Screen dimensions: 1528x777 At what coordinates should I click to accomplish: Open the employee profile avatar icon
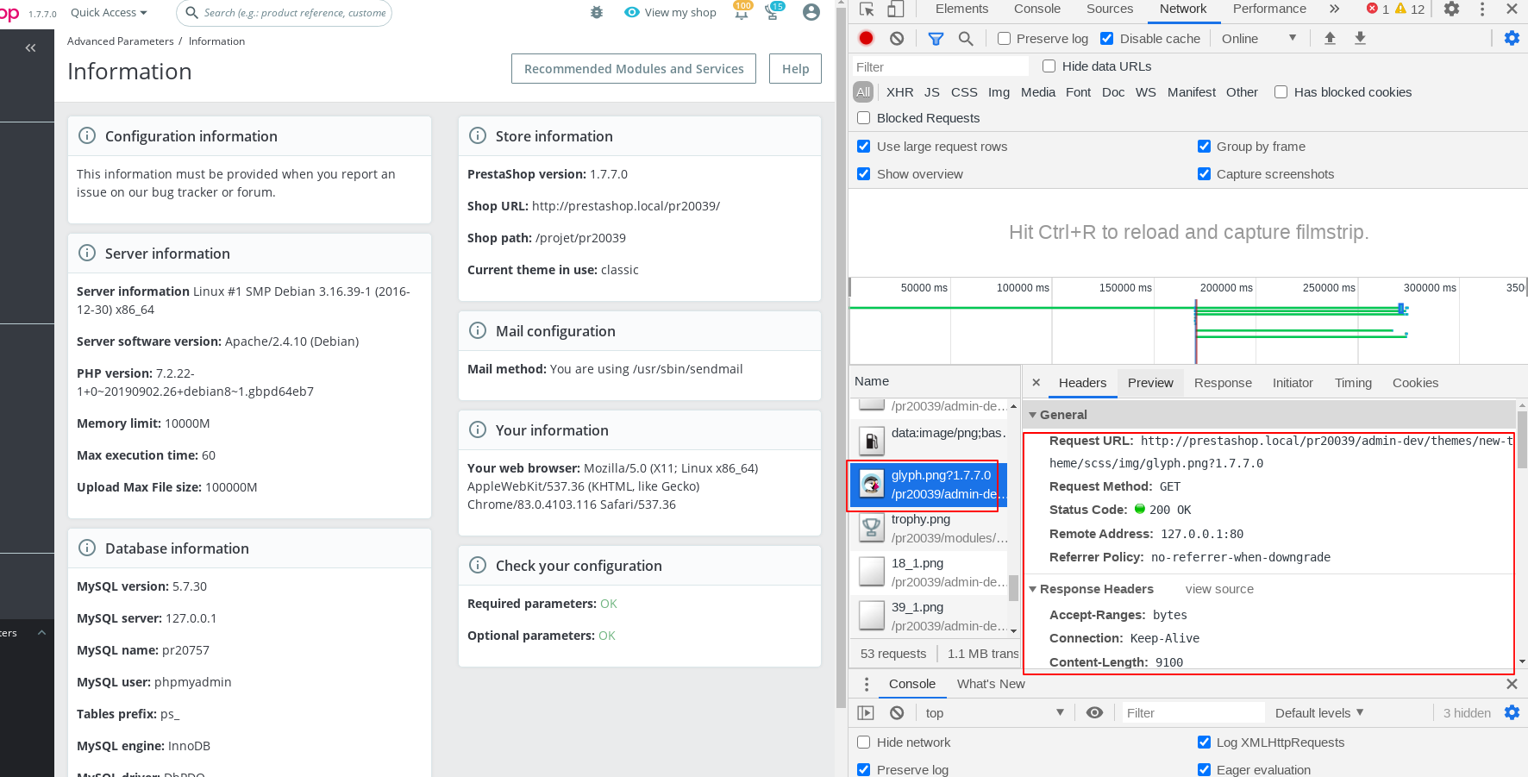click(x=811, y=12)
